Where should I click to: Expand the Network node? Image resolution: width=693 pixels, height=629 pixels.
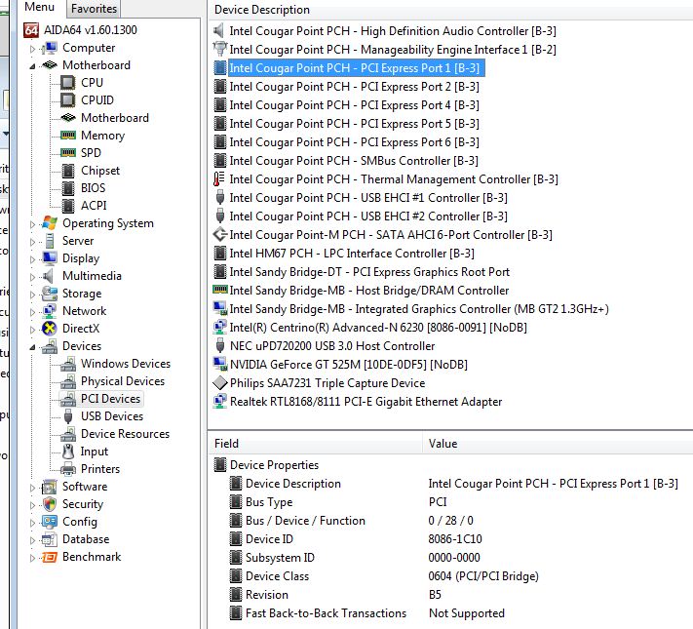click(32, 312)
